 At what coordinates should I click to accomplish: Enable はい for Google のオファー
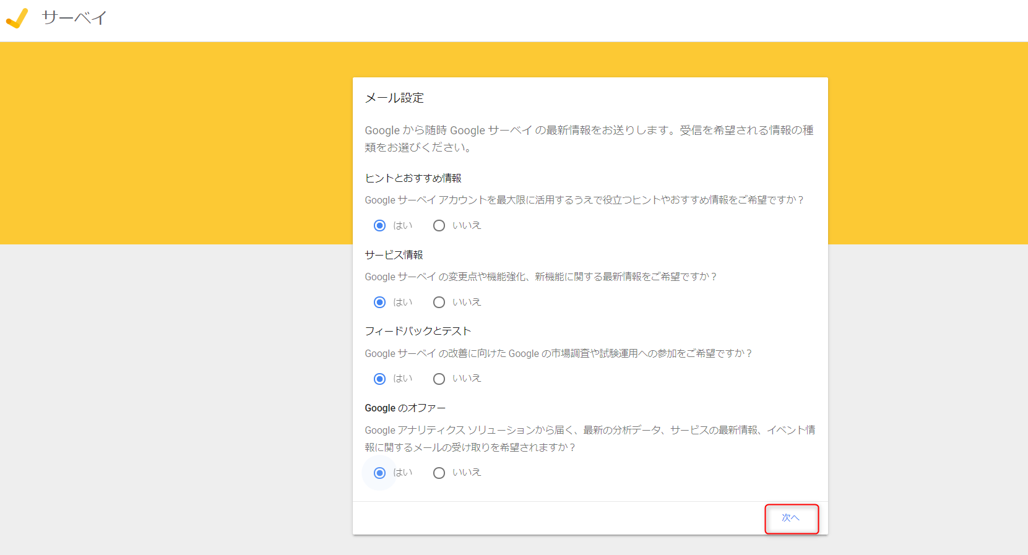tap(380, 473)
